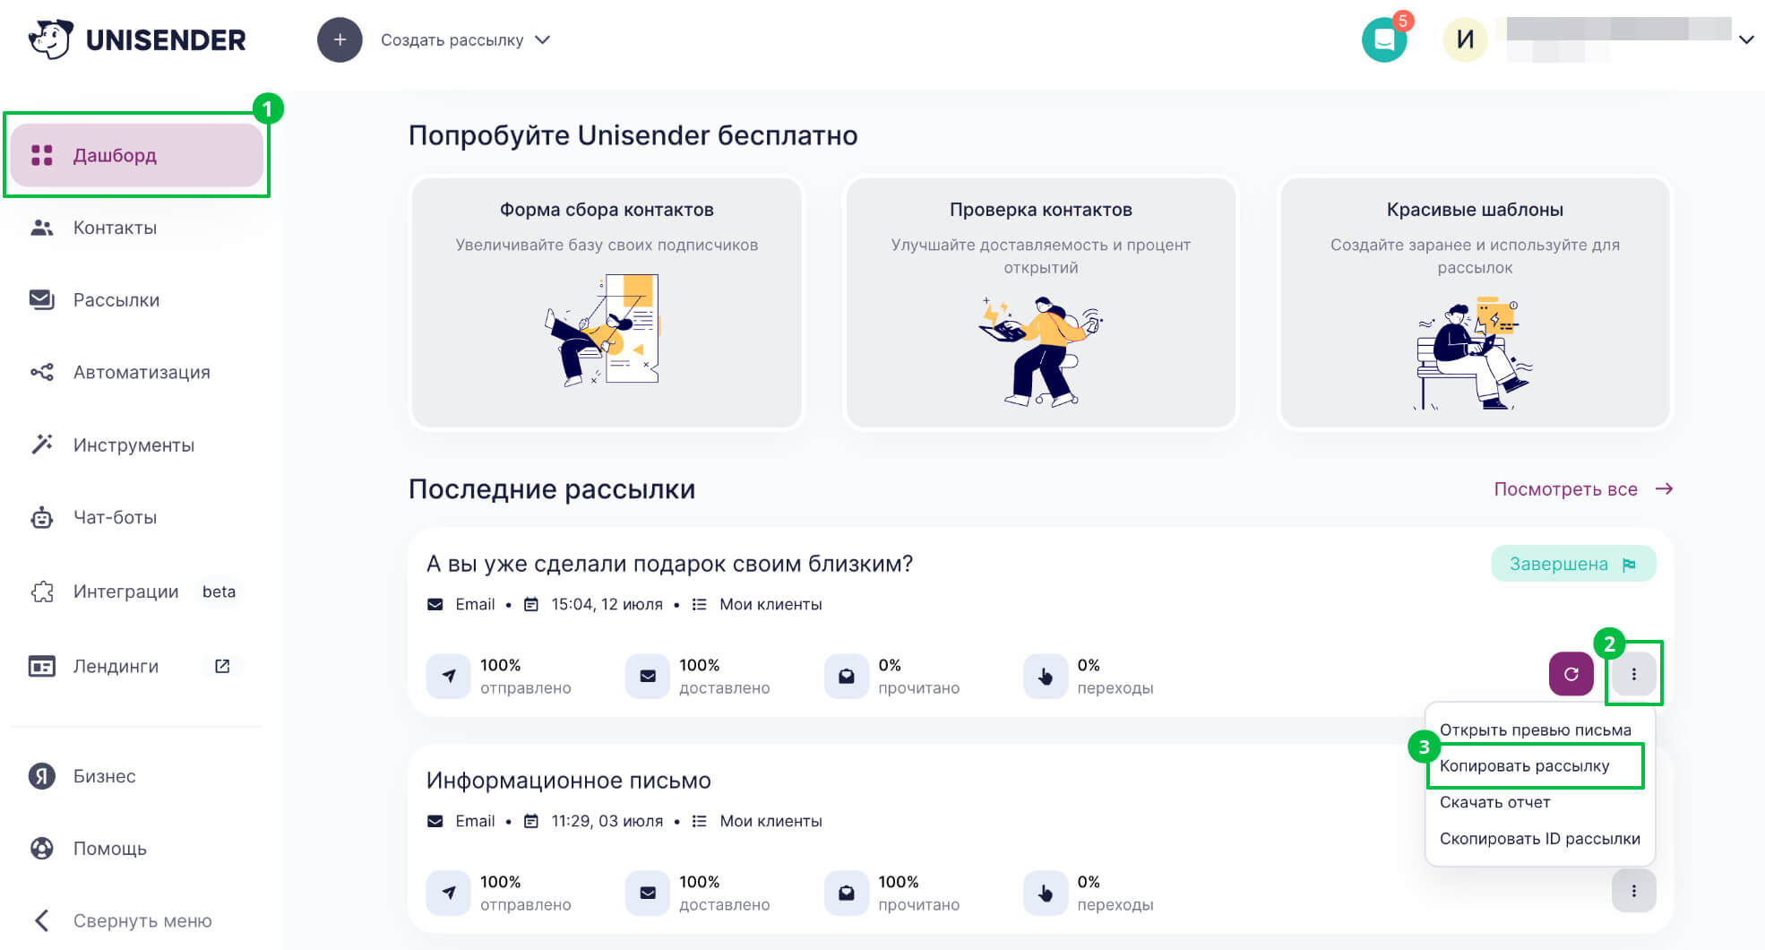Click переходы pointer icon in first campaign
1765x950 pixels.
pyautogui.click(x=1046, y=676)
